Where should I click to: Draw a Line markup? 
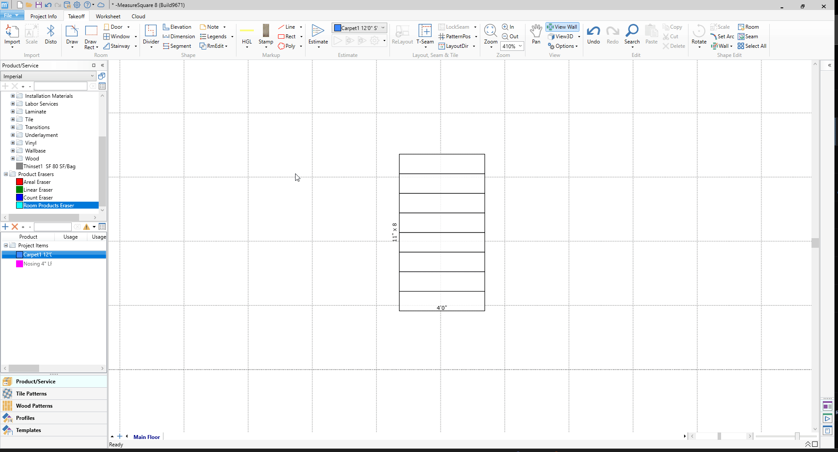point(287,27)
